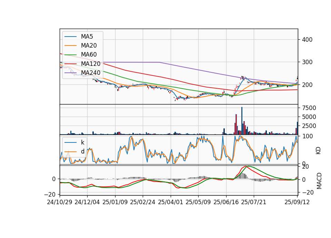Image resolution: width=331 pixels, height=238 pixels.
Task: Select the d legend label in KD panel
Action: click(x=82, y=151)
